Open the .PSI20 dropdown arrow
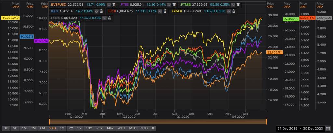The height and width of the screenshot is (133, 333). pos(104,18)
